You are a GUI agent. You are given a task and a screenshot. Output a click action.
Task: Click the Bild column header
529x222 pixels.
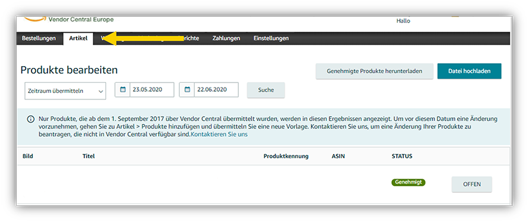coord(27,157)
